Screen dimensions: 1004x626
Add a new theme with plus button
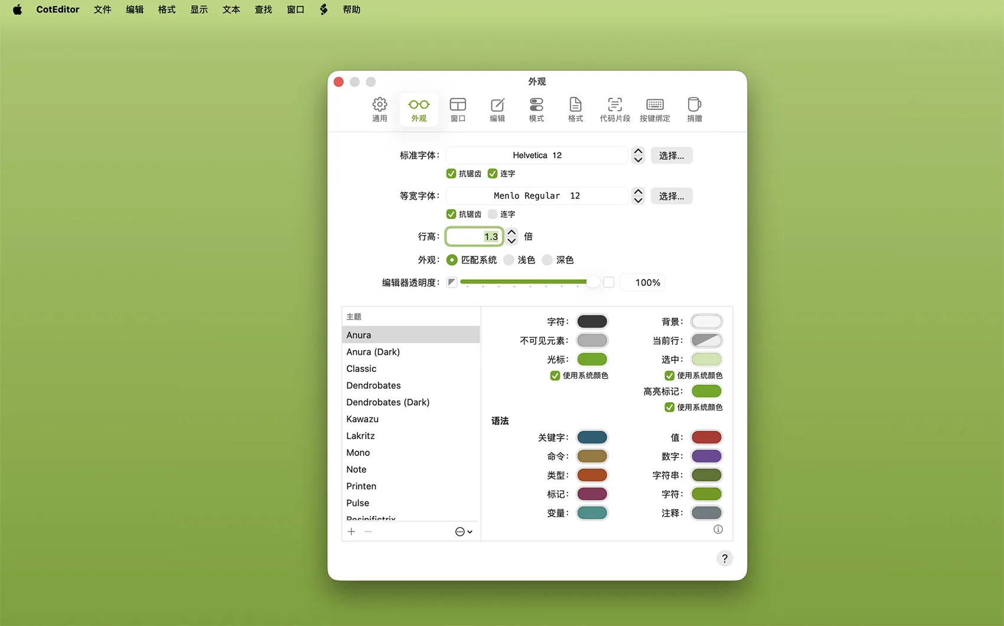pos(351,532)
